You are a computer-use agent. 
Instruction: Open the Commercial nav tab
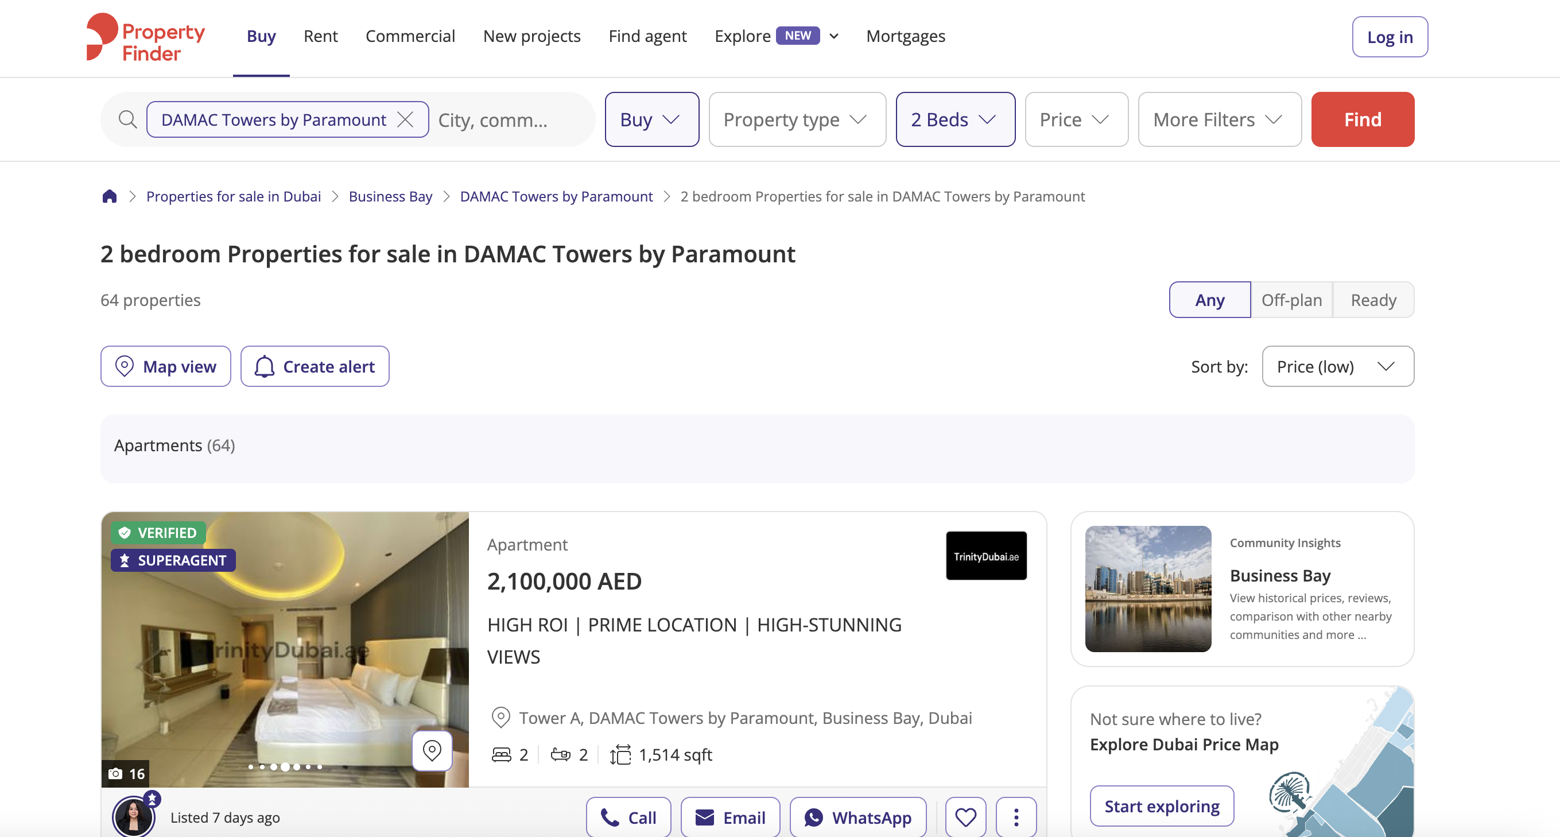click(x=410, y=36)
